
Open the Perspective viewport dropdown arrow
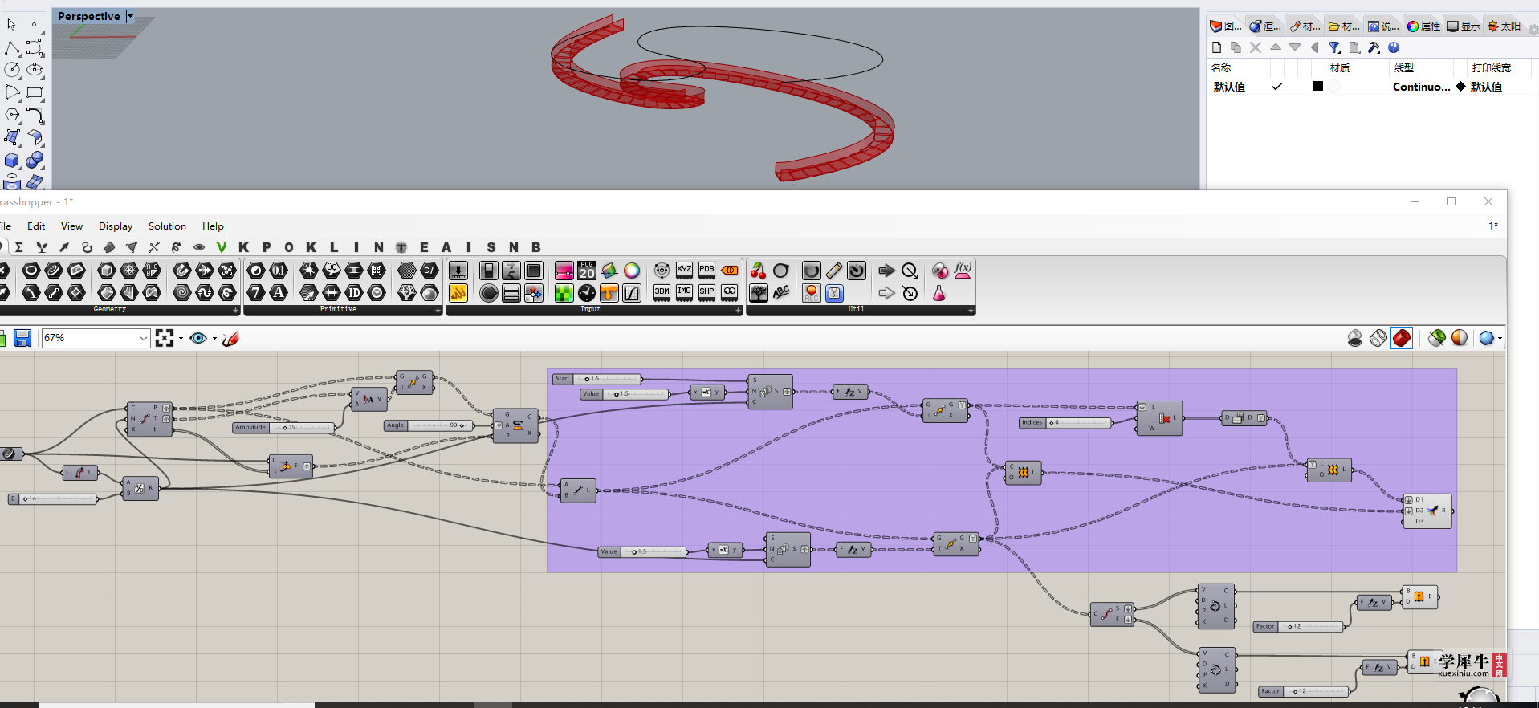click(130, 16)
